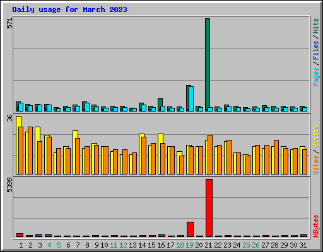Select the red KBytes bar for day 19
The image size is (323, 252).
[190, 229]
